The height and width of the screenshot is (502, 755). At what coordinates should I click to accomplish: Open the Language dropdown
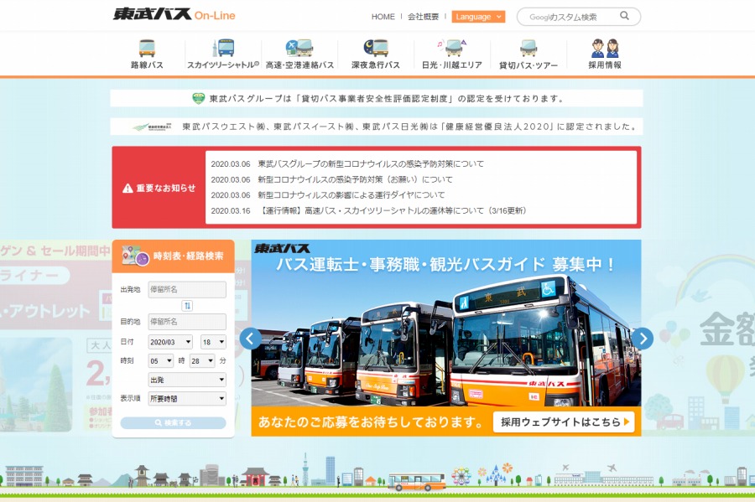(x=478, y=17)
